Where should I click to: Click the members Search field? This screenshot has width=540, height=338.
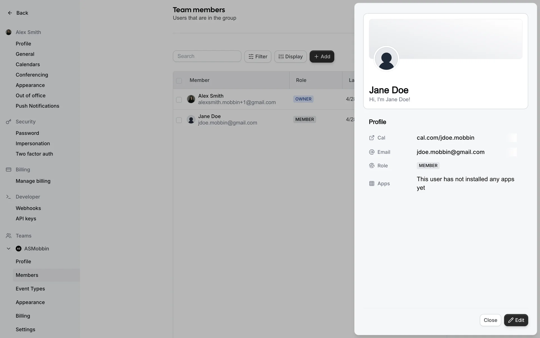(x=207, y=56)
